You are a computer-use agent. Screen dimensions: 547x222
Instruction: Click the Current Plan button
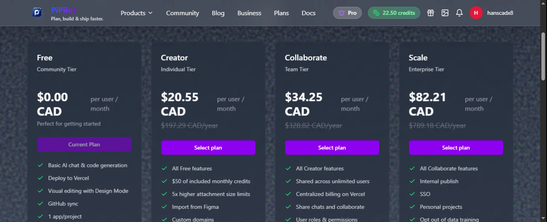[84, 144]
